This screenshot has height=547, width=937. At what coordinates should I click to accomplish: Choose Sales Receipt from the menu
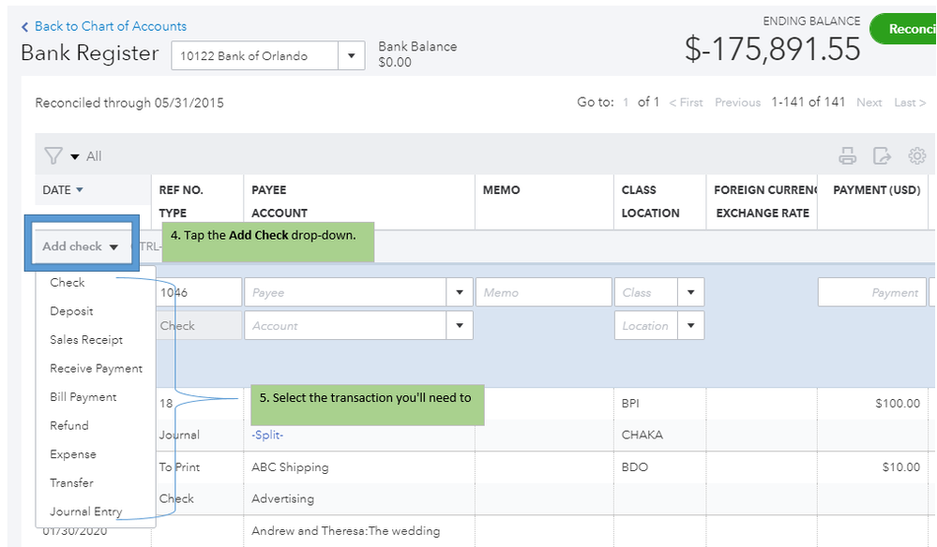pos(86,340)
